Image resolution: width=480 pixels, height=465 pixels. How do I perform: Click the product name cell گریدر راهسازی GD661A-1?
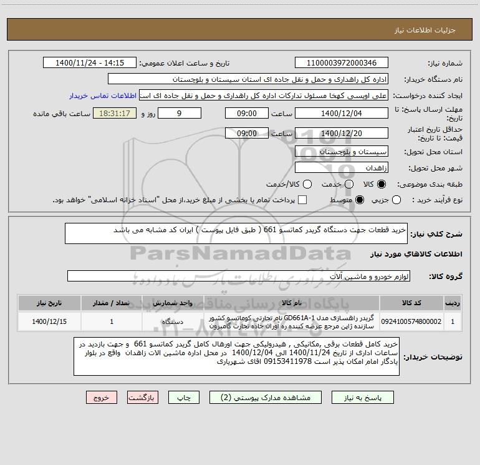pyautogui.click(x=292, y=321)
